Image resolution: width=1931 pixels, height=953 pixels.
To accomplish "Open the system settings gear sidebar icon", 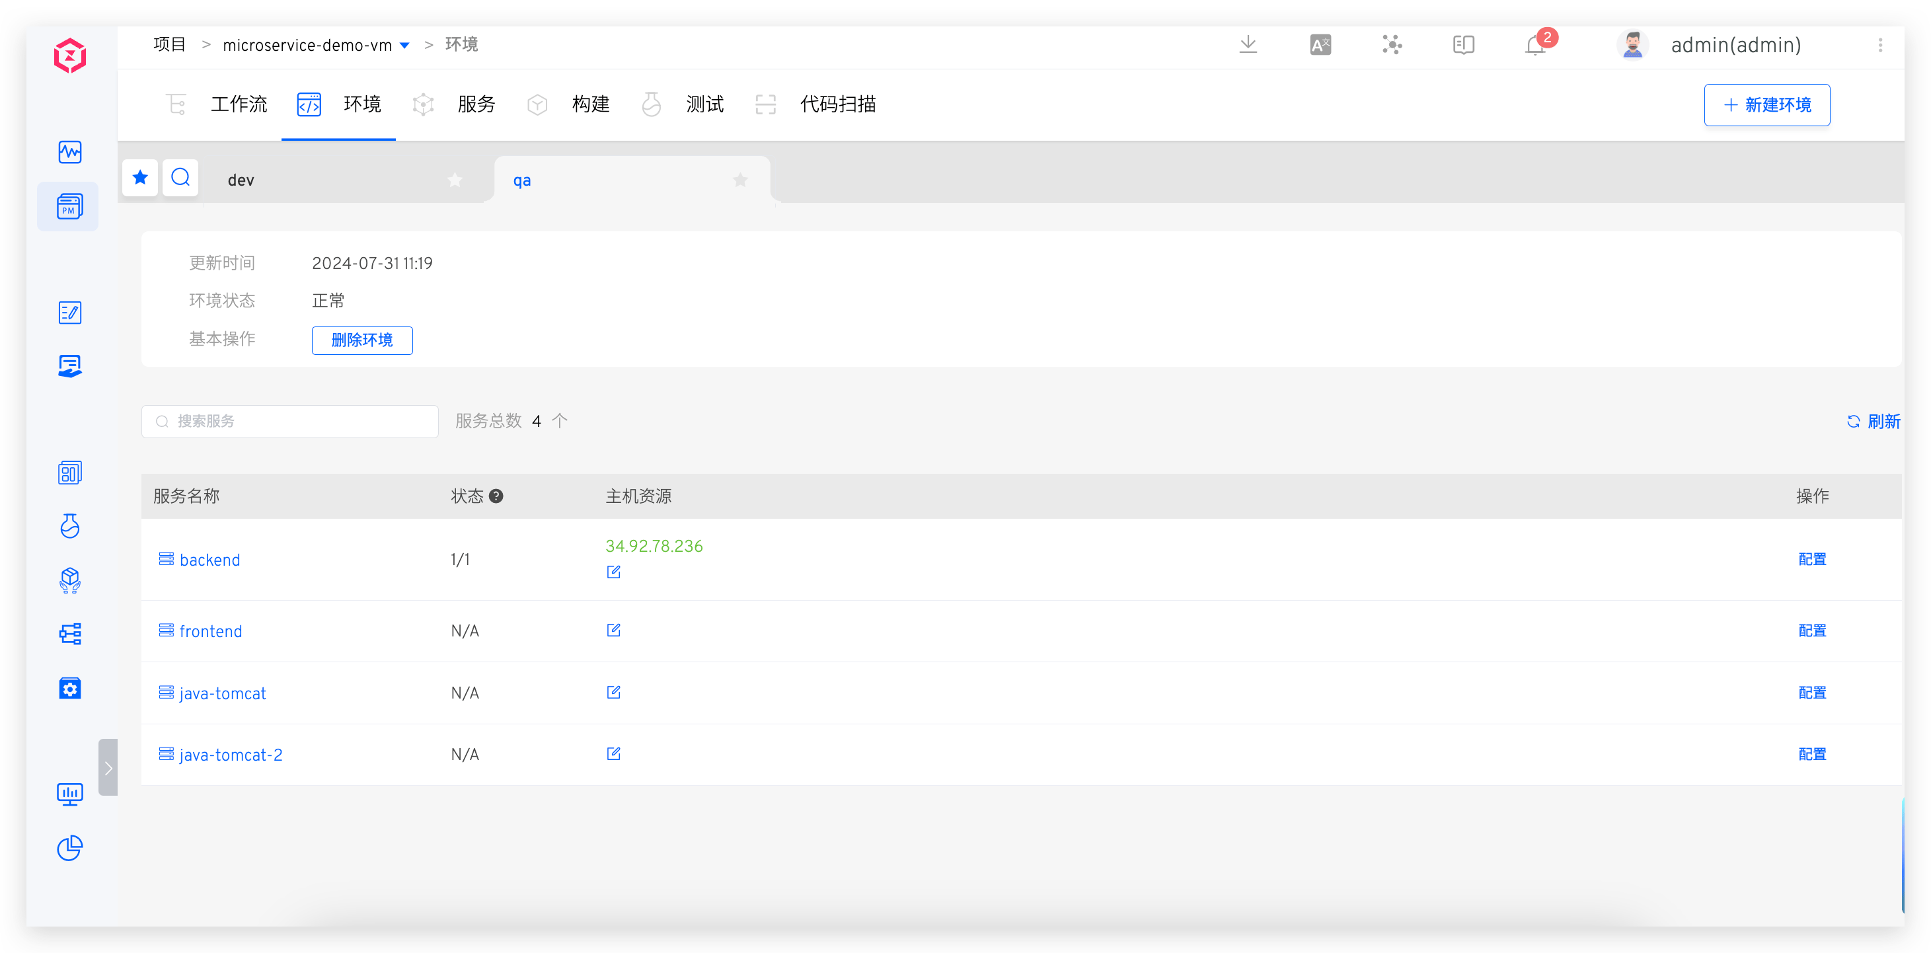I will point(69,689).
